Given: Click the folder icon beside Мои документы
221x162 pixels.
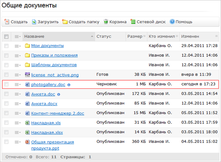Looking at the screenshot, I should coord(27,46).
